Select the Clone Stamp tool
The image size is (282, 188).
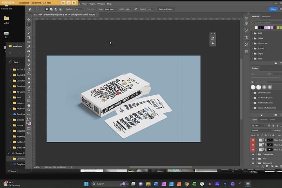[x=29, y=60]
